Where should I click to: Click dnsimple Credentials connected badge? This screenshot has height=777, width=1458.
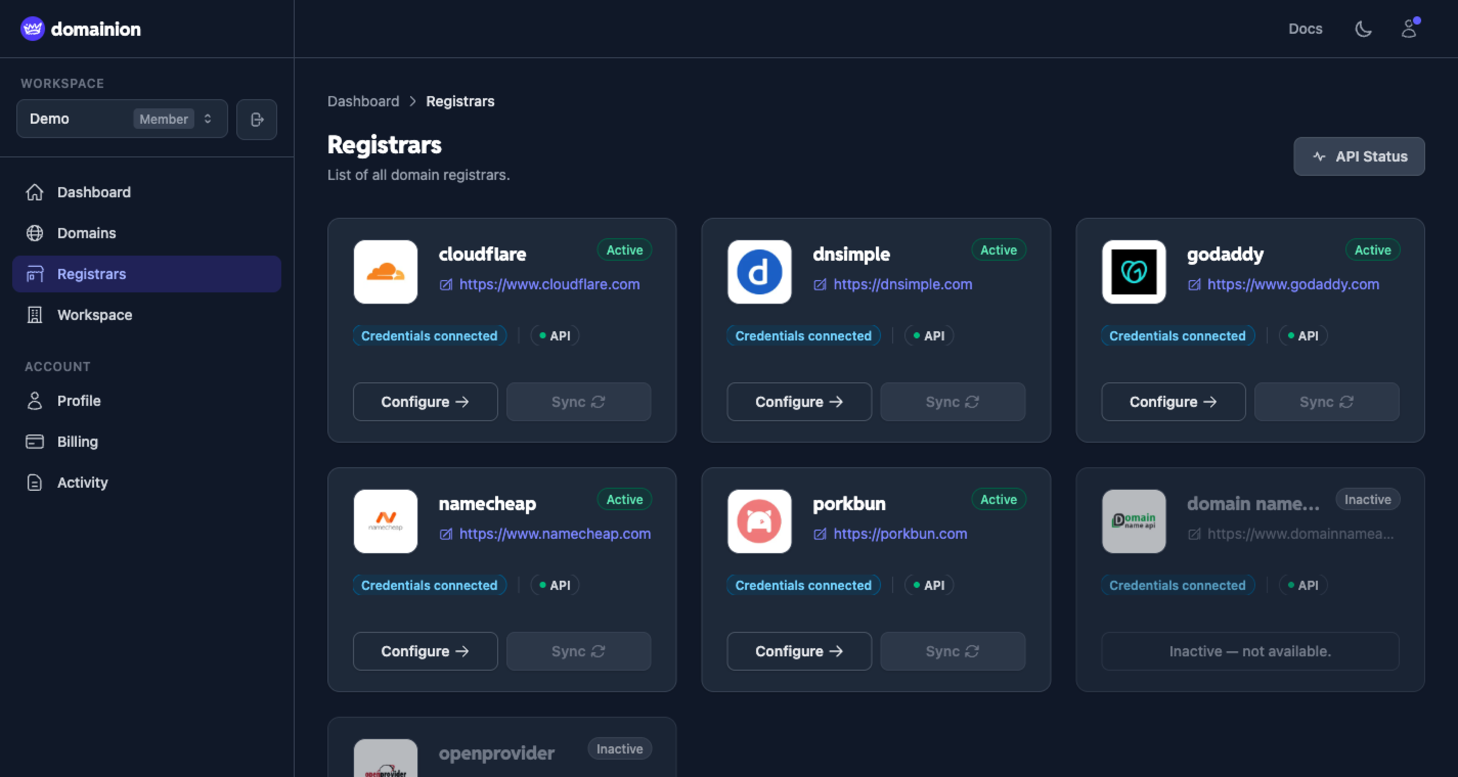pos(803,336)
